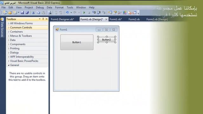Click the colorful Database Explorer toolbar icon
This screenshot has height=114, width=203.
pyautogui.click(x=125, y=13)
